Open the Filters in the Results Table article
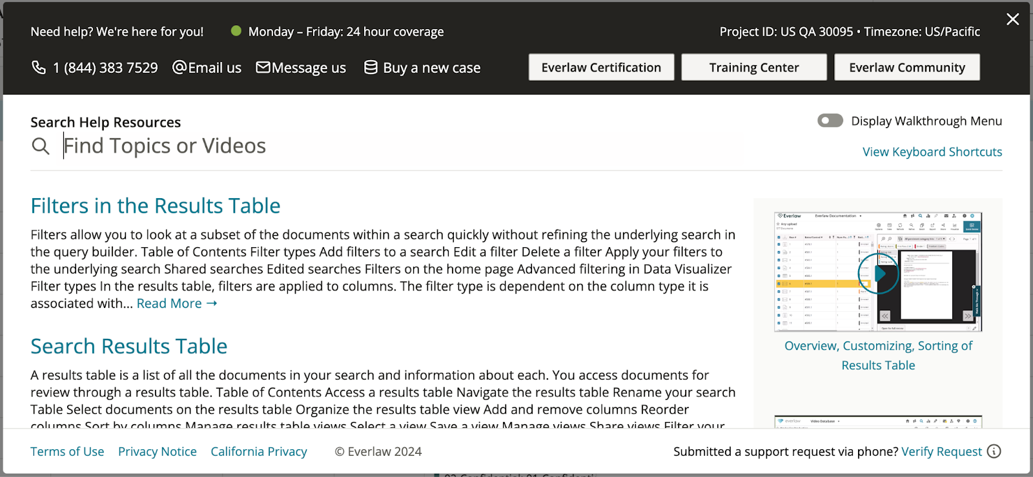The height and width of the screenshot is (477, 1033). 155,205
